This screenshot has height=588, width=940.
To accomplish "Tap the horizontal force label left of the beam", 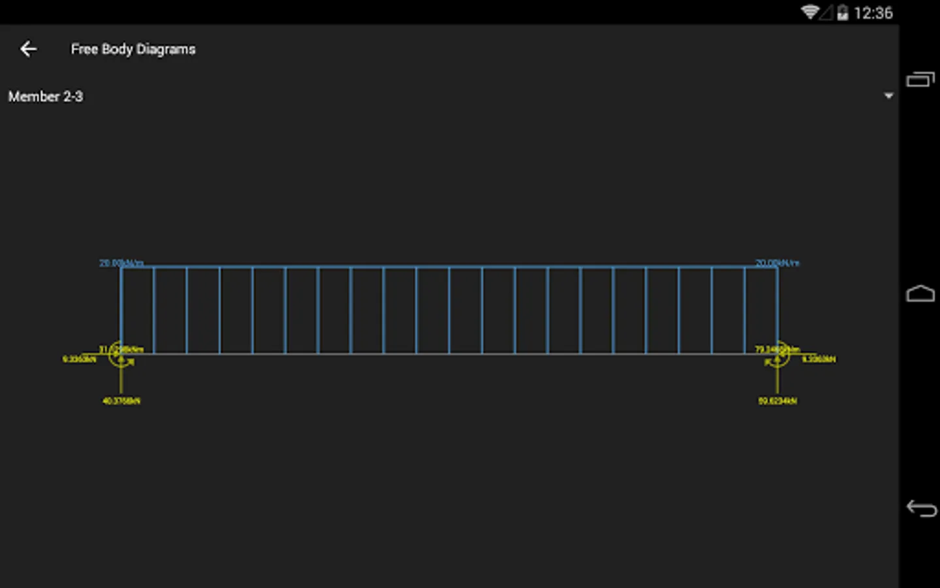I will (x=79, y=359).
